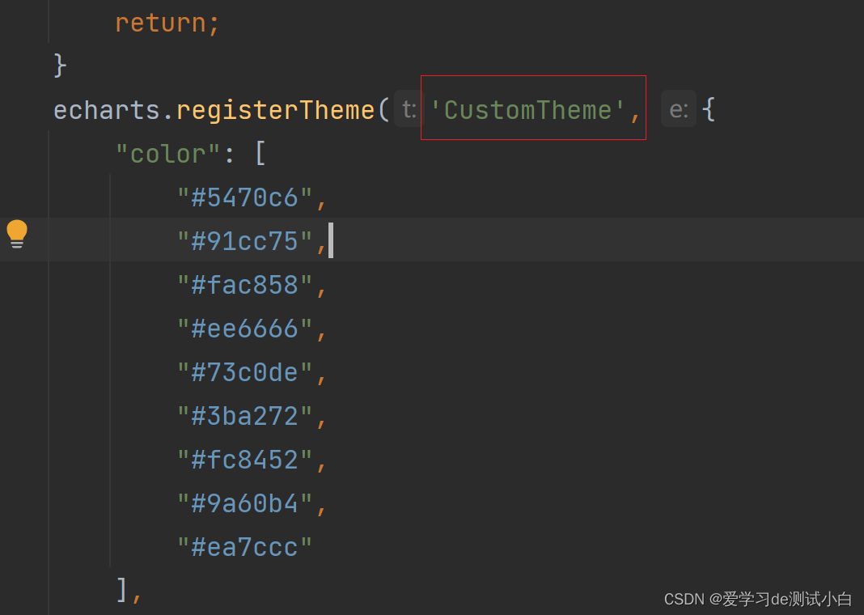Click the opening bracket after "color"
The image size is (864, 615).
click(260, 154)
